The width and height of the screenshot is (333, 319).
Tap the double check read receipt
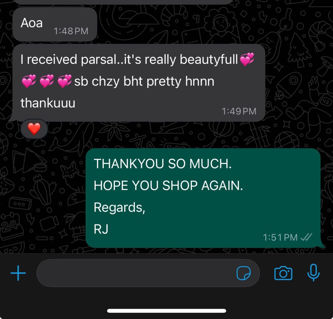(306, 237)
